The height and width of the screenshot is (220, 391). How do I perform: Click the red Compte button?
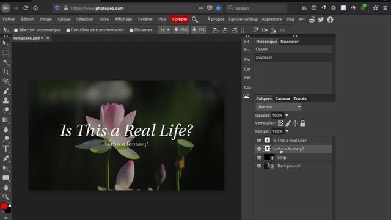[180, 19]
